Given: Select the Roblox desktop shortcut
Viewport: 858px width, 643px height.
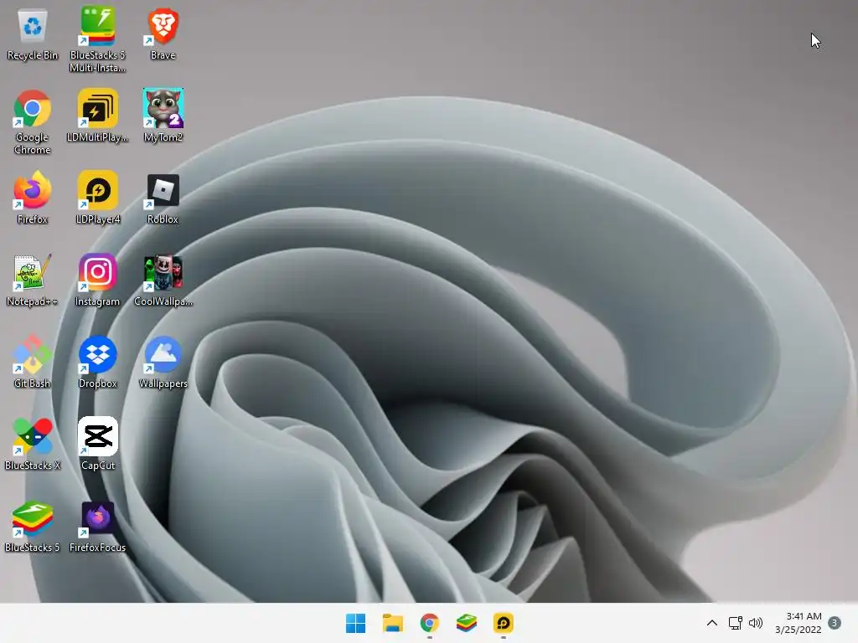Looking at the screenshot, I should [x=163, y=199].
